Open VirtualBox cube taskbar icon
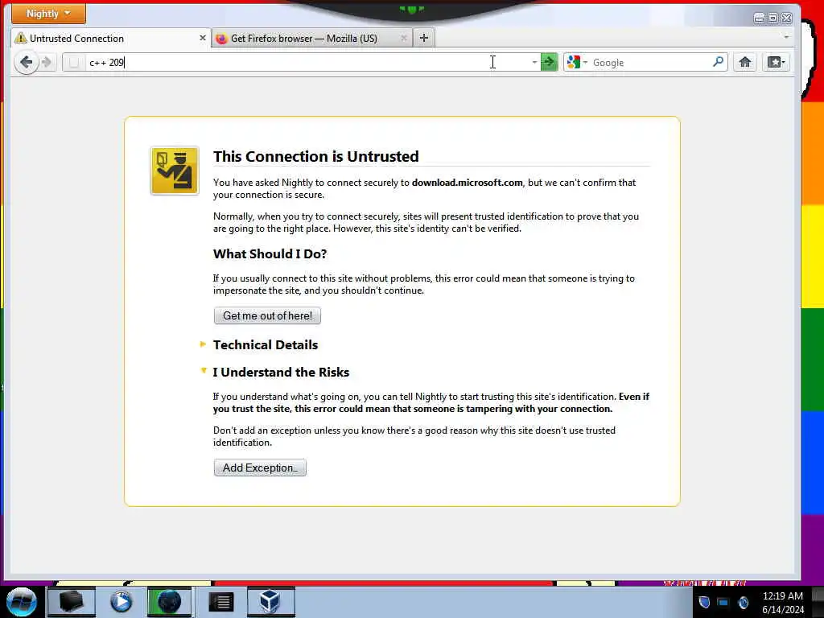 (270, 602)
